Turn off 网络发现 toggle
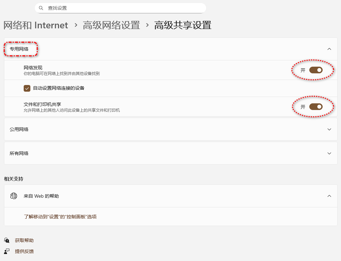 (316, 70)
